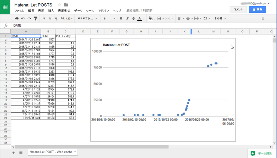The image size is (277, 158).
Task: Open the ツール menu
Action: coord(90,11)
